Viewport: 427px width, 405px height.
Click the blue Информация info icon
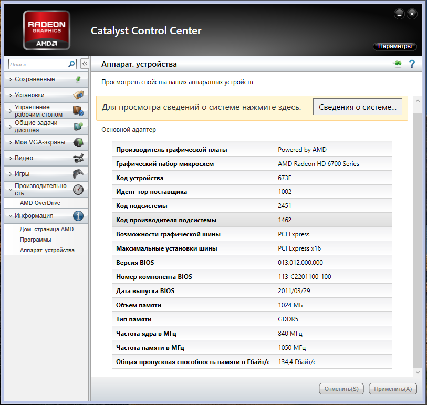click(x=78, y=216)
